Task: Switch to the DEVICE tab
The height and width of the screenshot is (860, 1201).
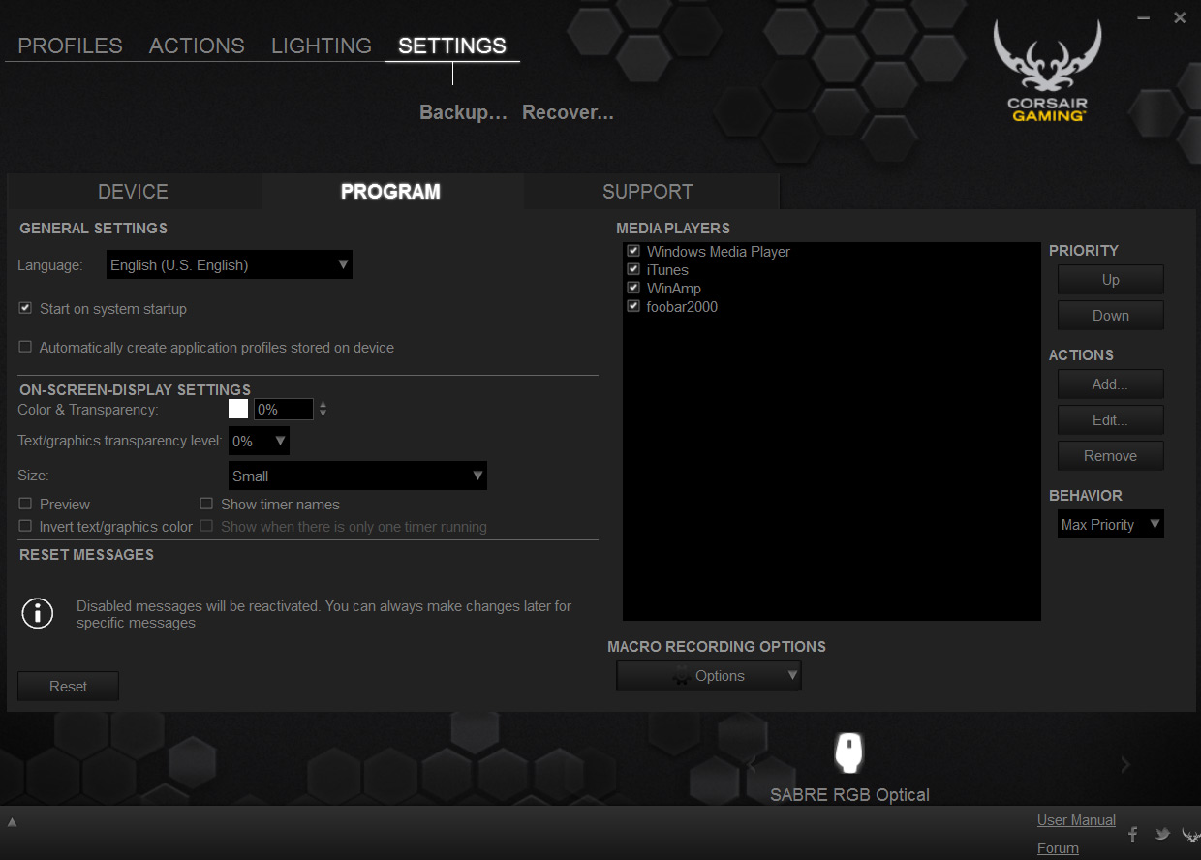Action: (x=134, y=192)
